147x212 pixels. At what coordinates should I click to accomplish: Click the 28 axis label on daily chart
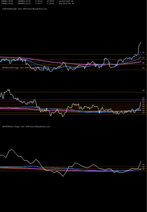click(143, 68)
